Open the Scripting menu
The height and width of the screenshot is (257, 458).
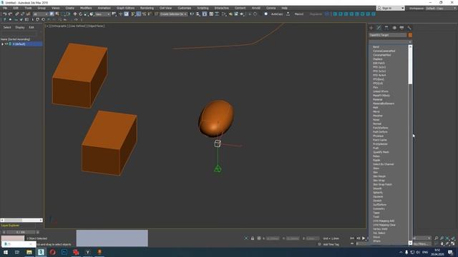pyautogui.click(x=203, y=8)
